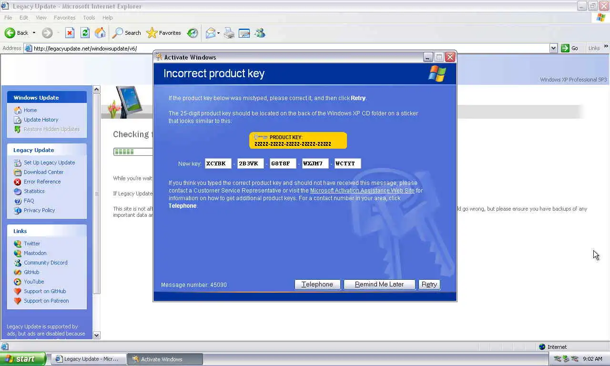Click the Edit page icon in toolbar
This screenshot has height=366, width=610.
244,33
